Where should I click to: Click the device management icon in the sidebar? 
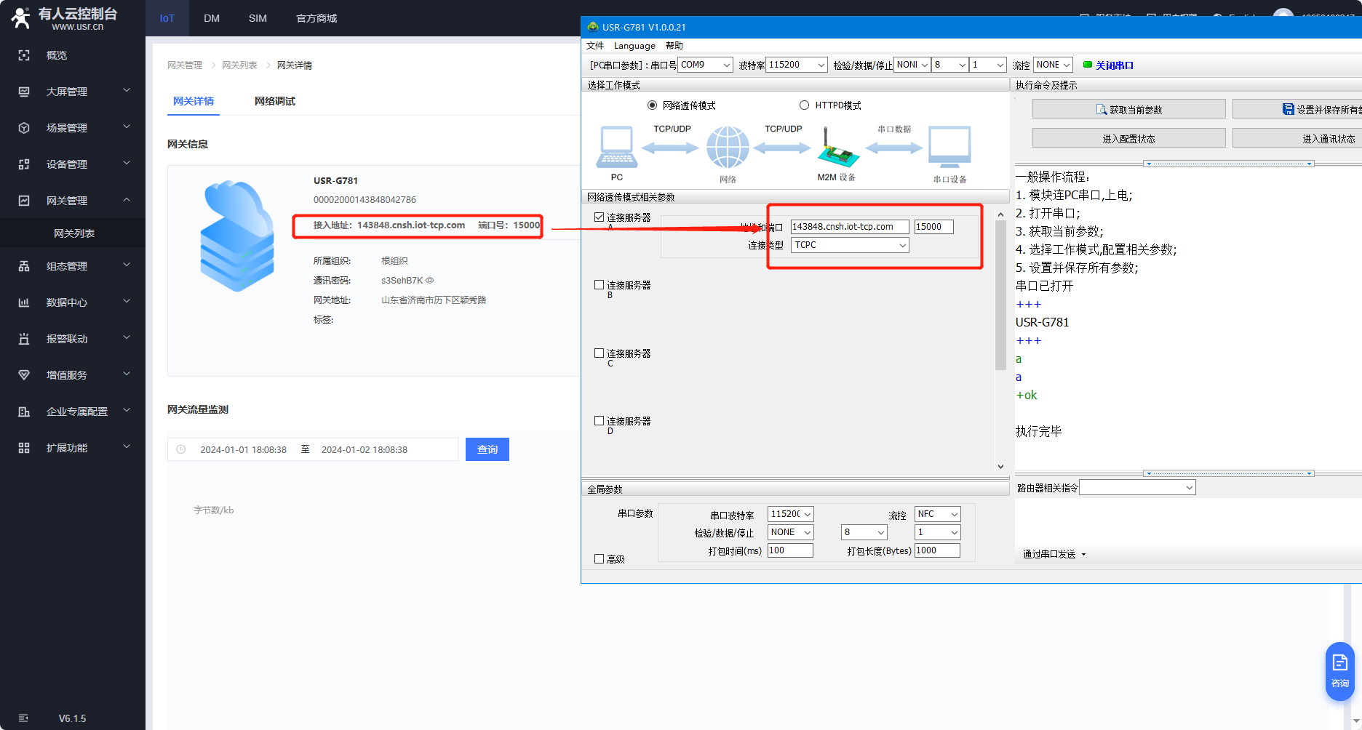point(24,164)
